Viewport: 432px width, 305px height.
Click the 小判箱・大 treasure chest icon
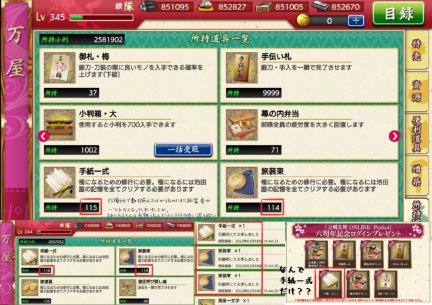click(59, 125)
